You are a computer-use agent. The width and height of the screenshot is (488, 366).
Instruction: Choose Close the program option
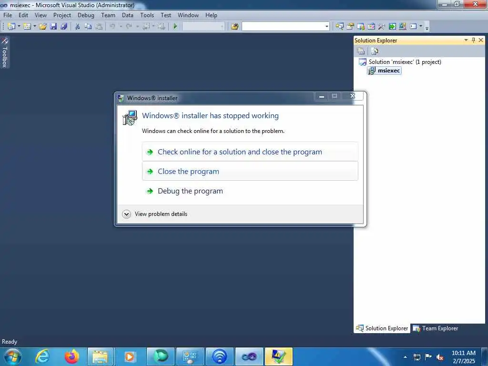[250, 171]
